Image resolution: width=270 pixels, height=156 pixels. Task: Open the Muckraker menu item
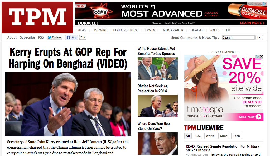173,30
